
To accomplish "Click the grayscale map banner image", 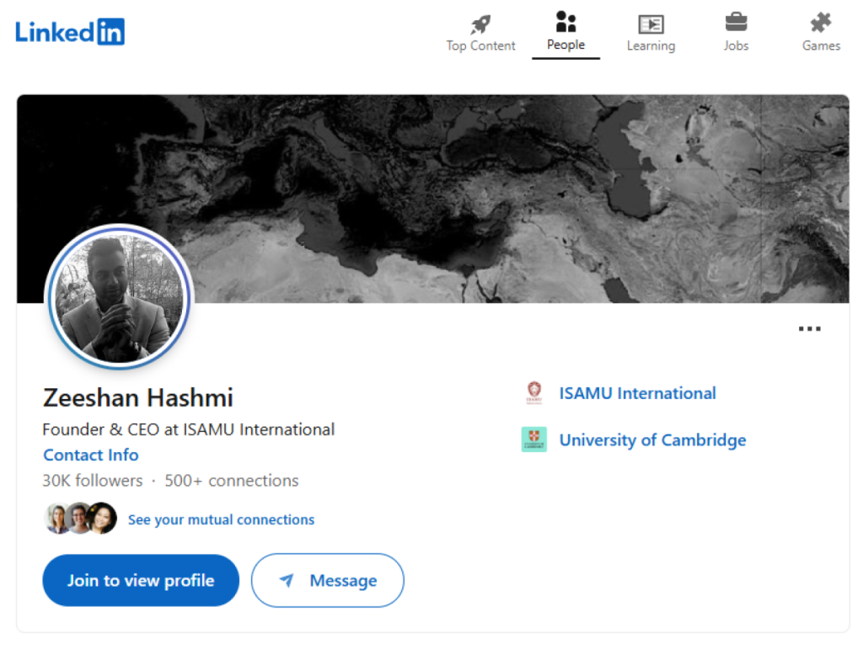I will coord(506,194).
